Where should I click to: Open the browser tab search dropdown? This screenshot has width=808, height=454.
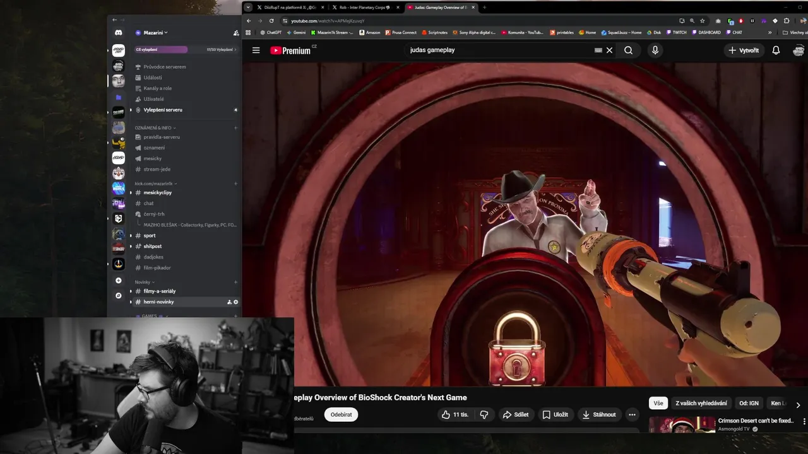[248, 8]
